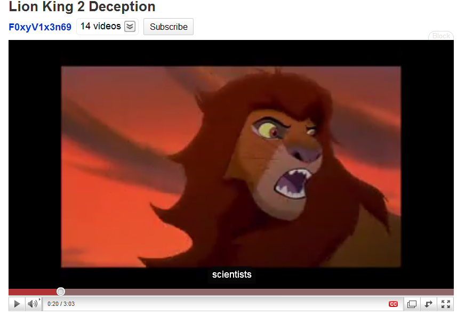This screenshot has width=457, height=316.
Task: Open the F0xyV1x3n69 channel link
Action: click(40, 27)
